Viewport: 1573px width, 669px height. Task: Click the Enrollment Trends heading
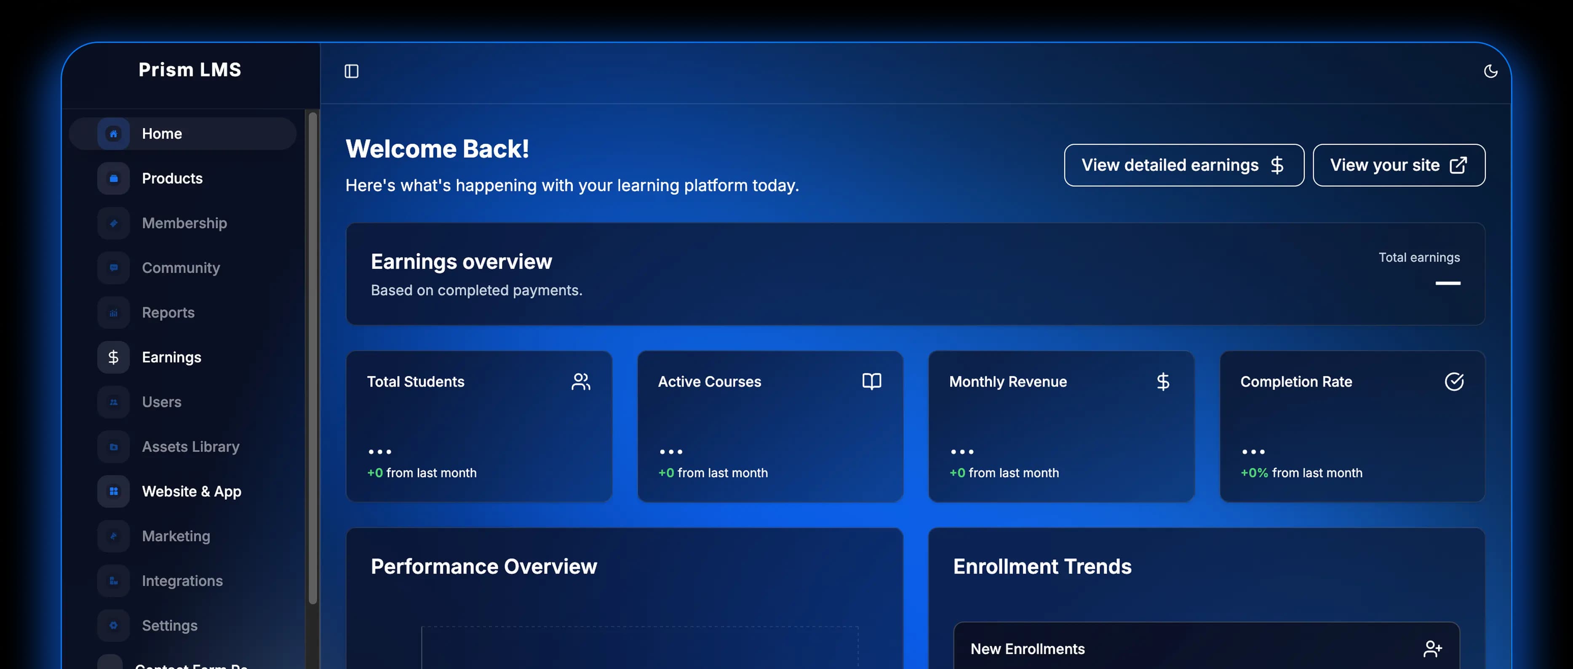point(1042,566)
